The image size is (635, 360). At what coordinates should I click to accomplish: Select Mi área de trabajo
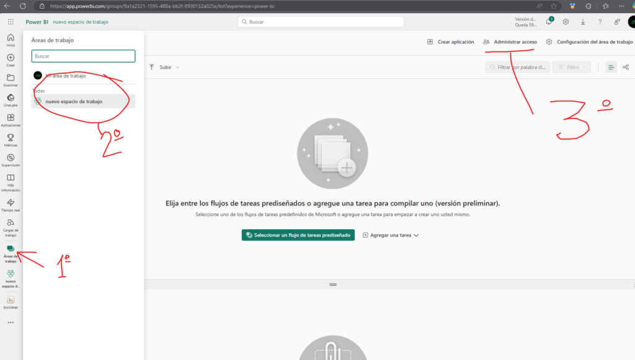point(65,76)
